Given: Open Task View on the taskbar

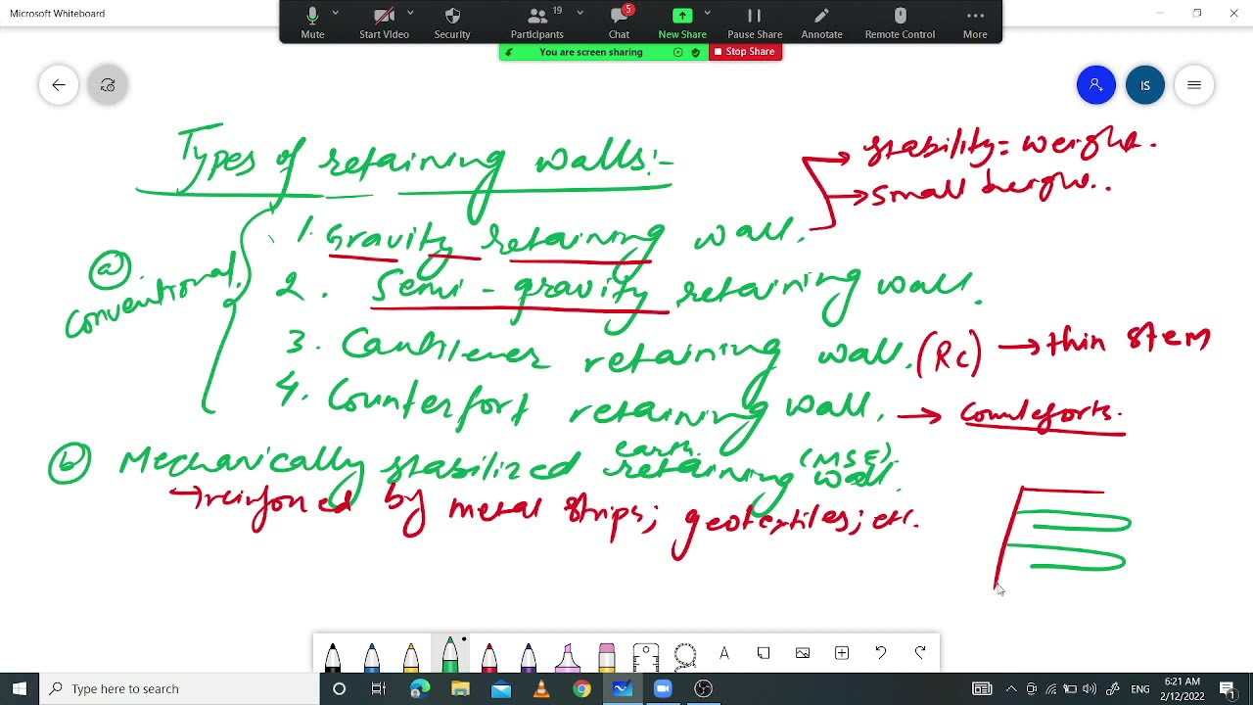Looking at the screenshot, I should [x=379, y=688].
